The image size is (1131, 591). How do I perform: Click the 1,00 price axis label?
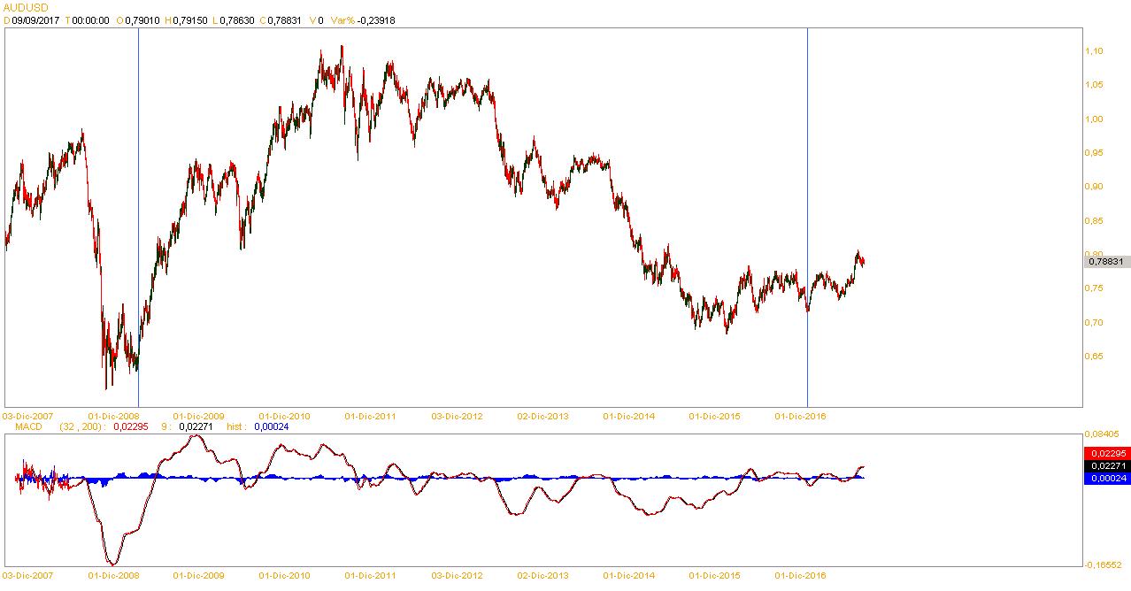pos(1094,119)
